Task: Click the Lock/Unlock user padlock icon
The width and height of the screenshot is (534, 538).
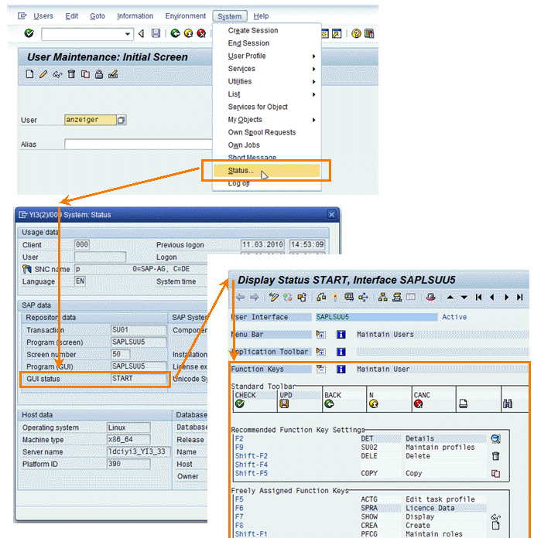Action: (x=99, y=74)
